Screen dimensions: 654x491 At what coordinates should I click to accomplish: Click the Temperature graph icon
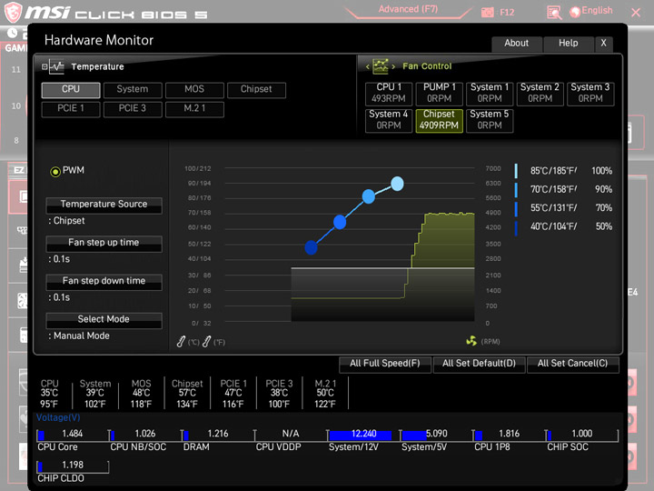click(56, 66)
